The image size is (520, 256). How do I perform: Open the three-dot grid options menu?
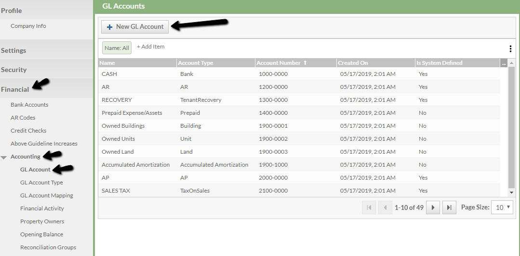click(x=510, y=49)
